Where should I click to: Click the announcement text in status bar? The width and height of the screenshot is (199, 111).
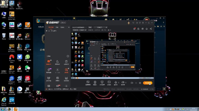62,89
